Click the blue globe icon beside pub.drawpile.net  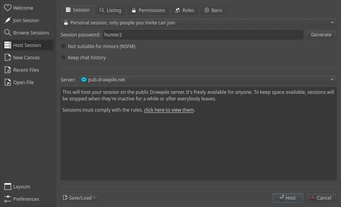84,80
